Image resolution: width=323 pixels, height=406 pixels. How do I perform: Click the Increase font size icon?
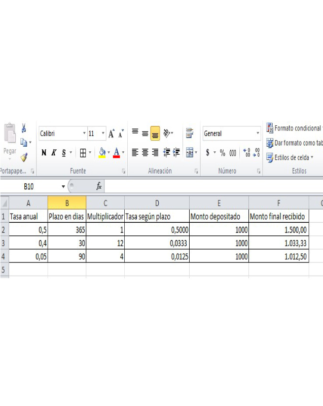[x=112, y=133]
